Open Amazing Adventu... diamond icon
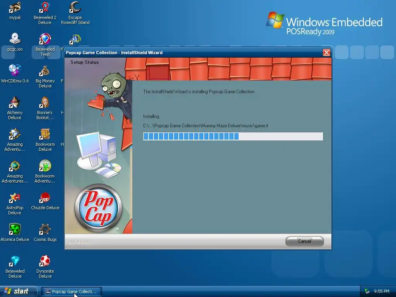Image resolution: width=396 pixels, height=297 pixels. click(x=15, y=140)
